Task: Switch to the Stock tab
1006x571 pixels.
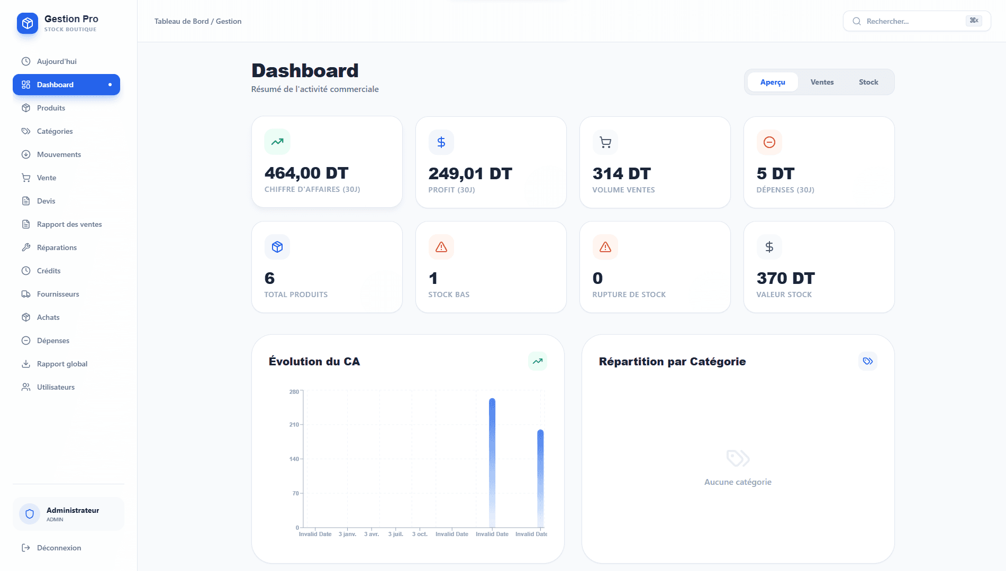Action: click(868, 82)
